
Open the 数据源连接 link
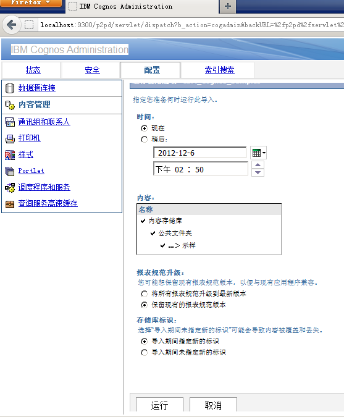coord(36,88)
